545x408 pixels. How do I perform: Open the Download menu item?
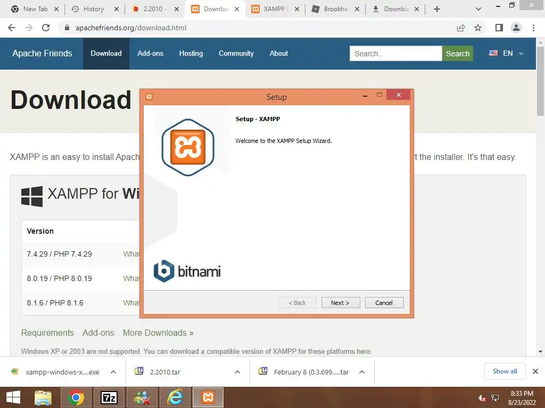106,54
